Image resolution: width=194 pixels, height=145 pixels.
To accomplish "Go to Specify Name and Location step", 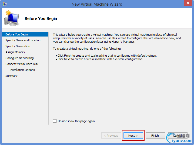I will (23, 40).
